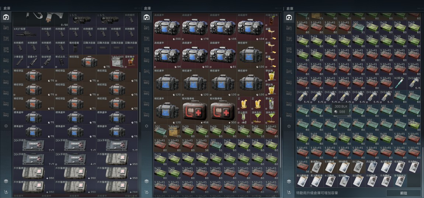Select the 鈦金制退 muzzle item
Image resolution: width=424 pixels, height=198 pixels.
tap(48, 62)
